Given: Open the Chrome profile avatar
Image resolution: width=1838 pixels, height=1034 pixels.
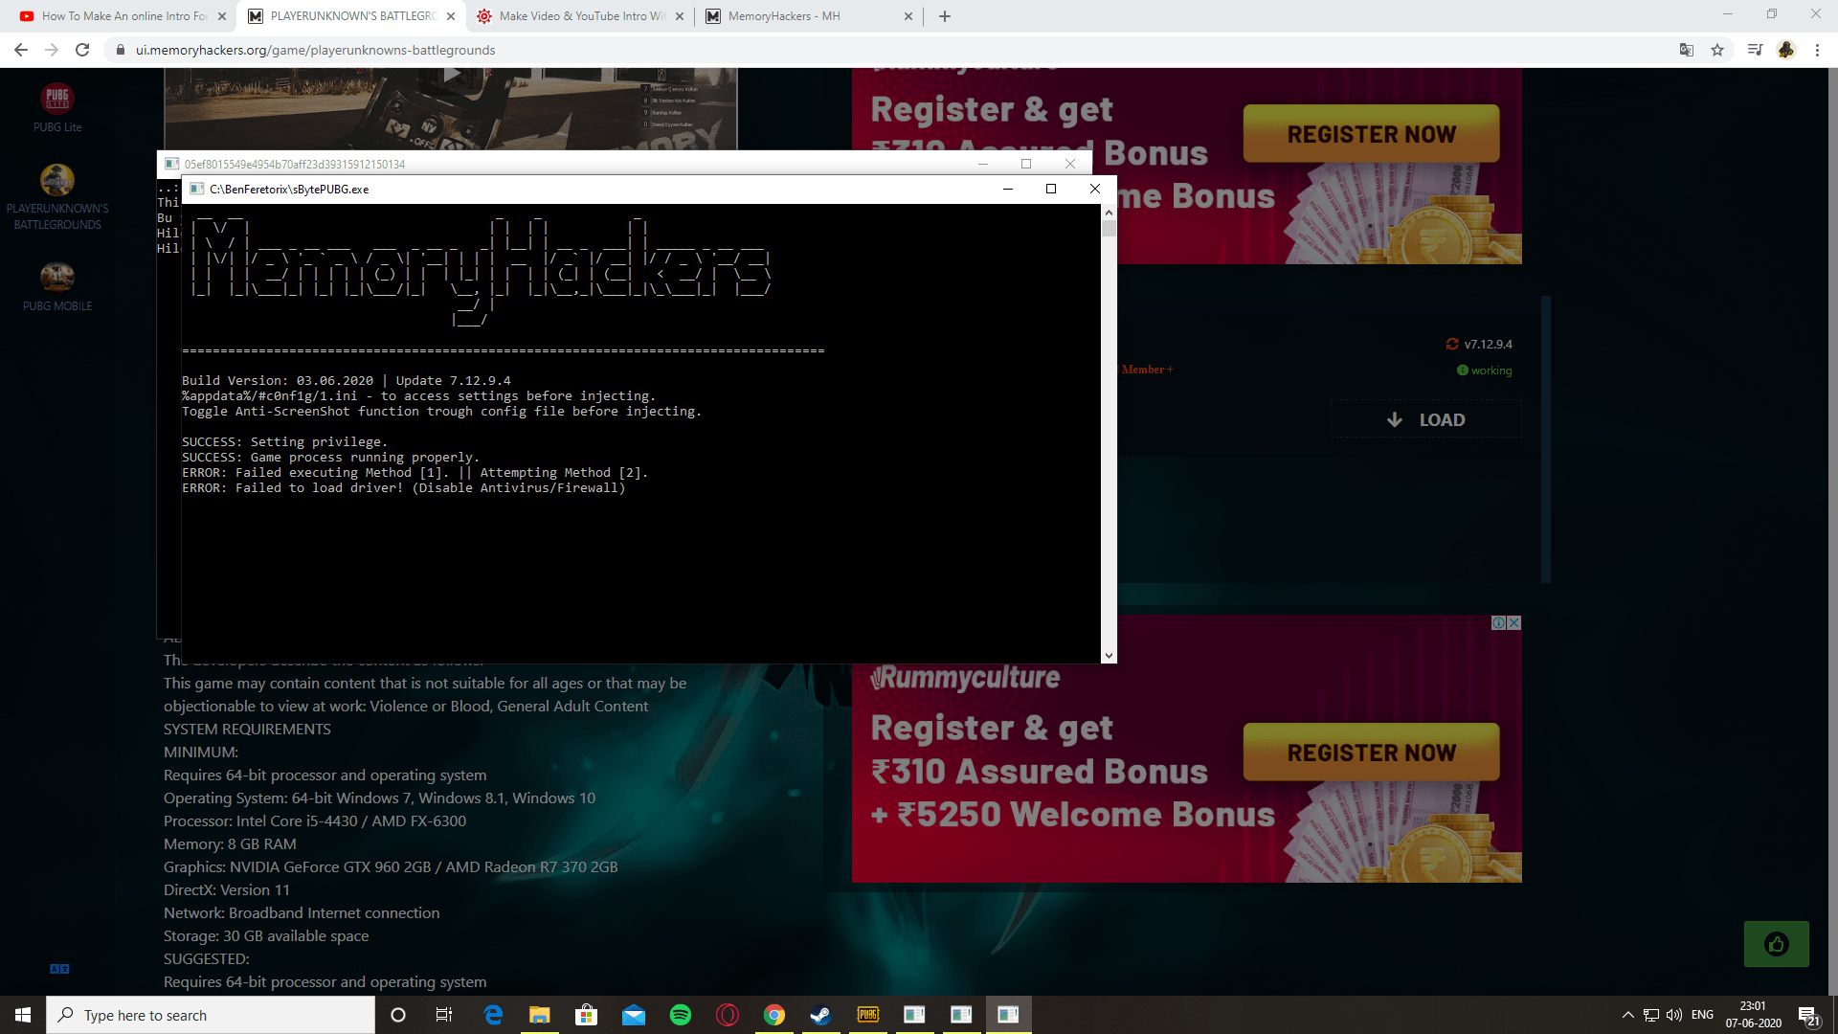Looking at the screenshot, I should click(x=1786, y=50).
